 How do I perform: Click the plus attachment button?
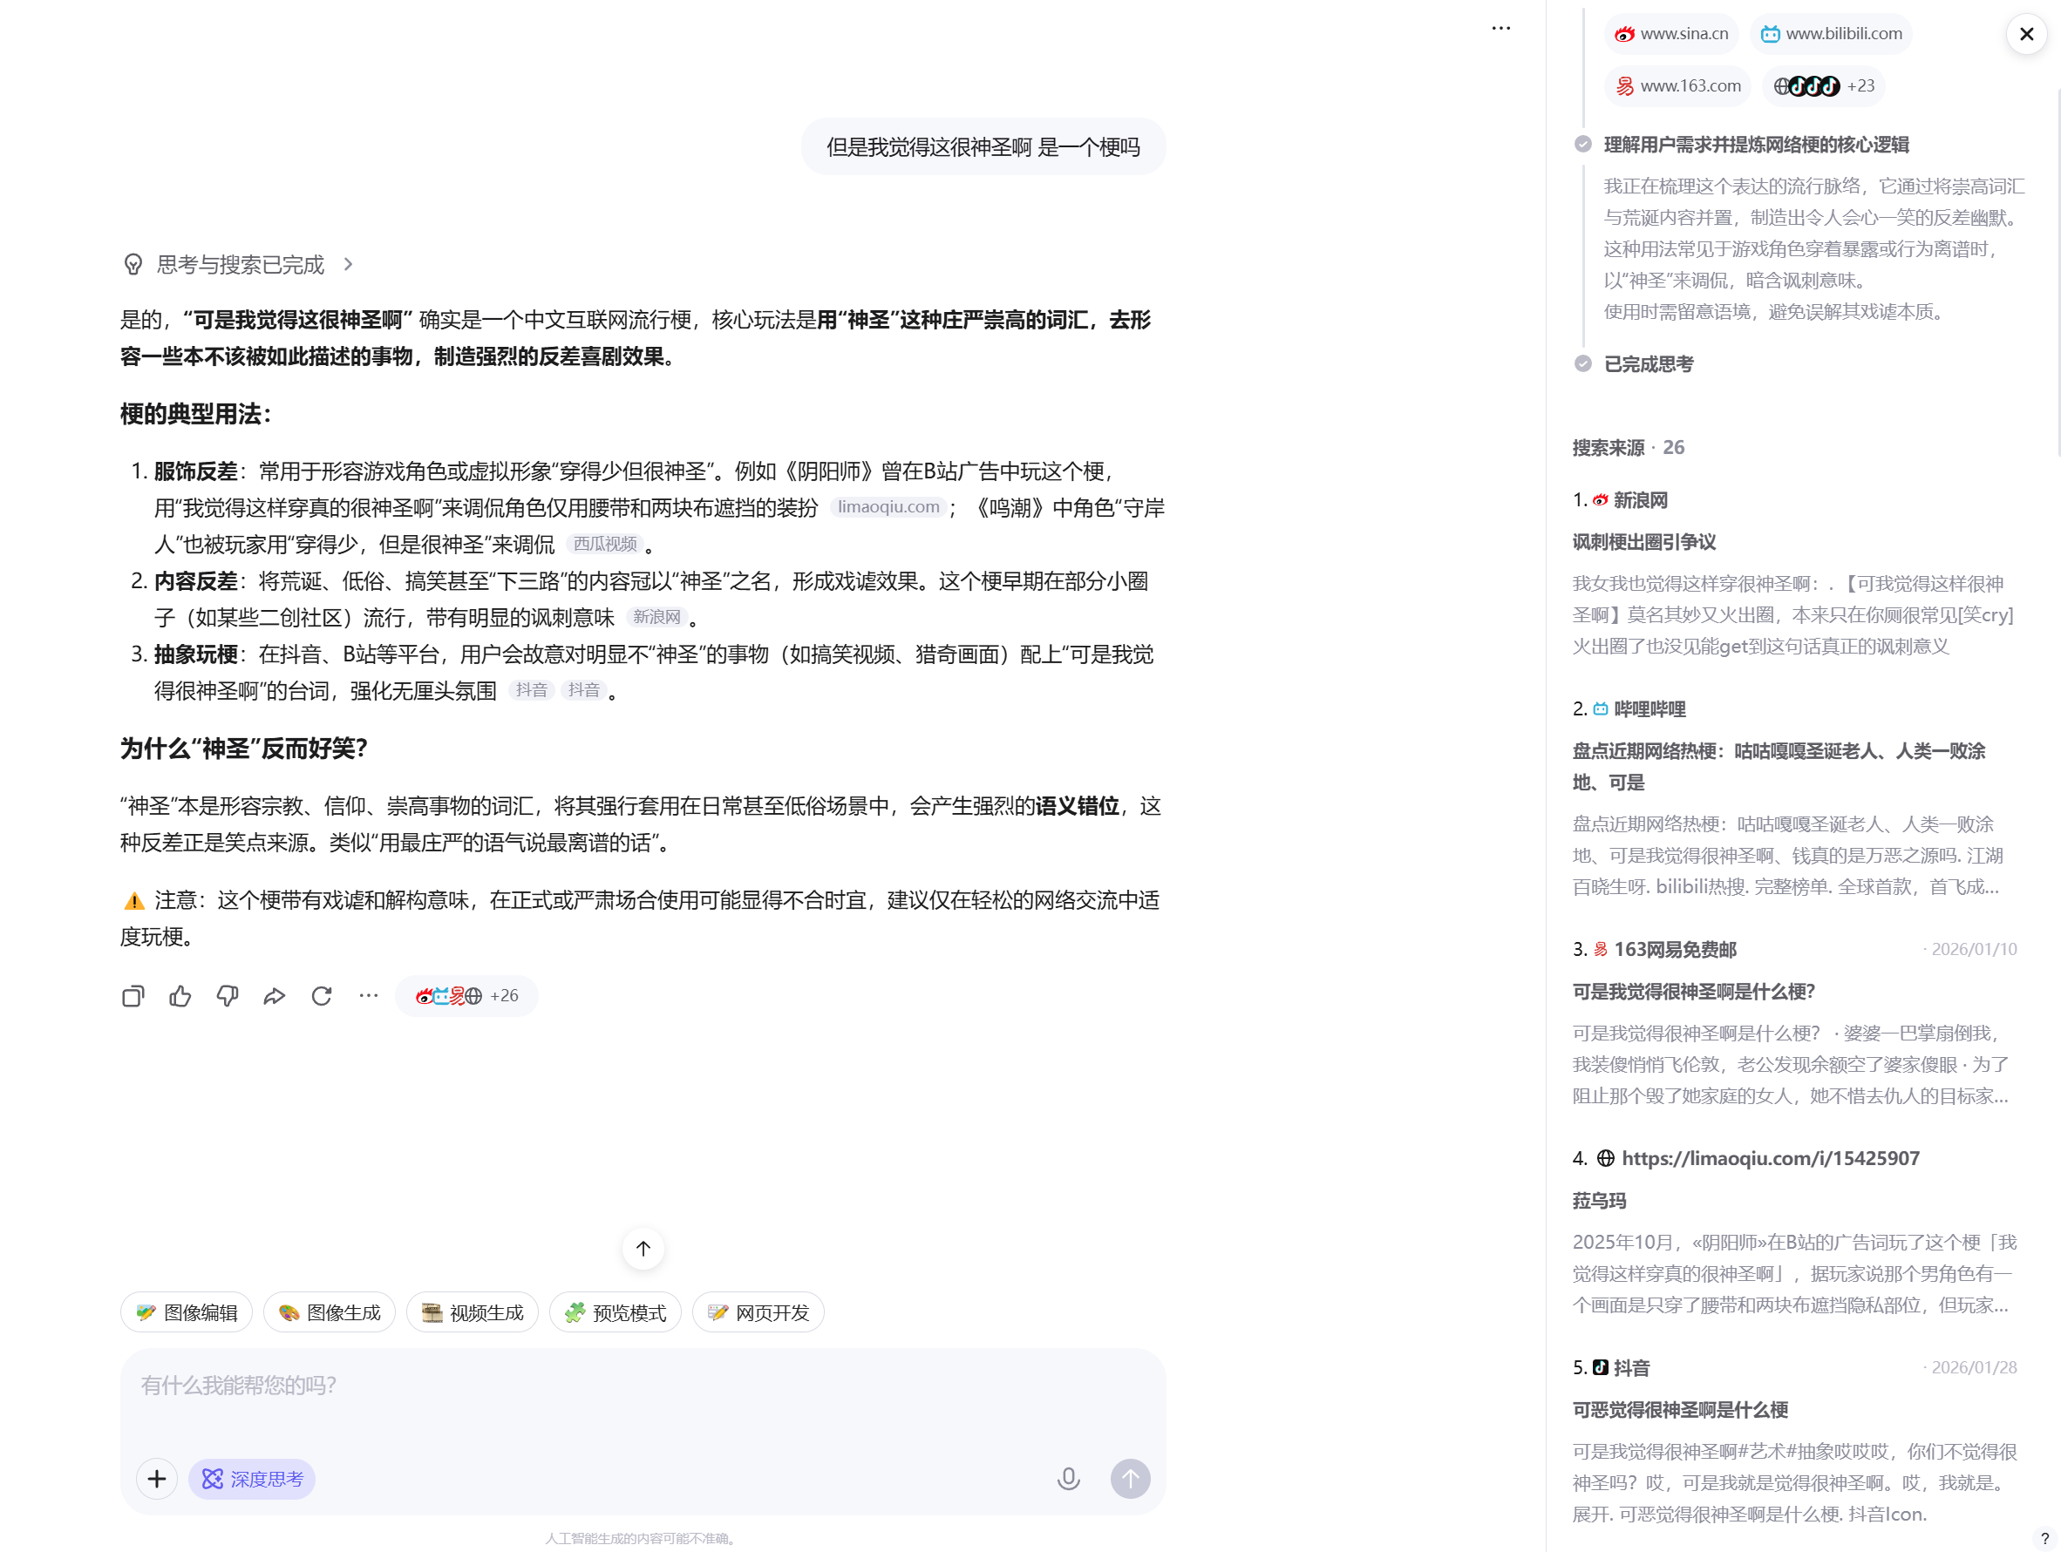(157, 1479)
